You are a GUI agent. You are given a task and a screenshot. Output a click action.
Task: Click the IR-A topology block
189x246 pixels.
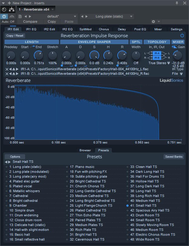157,53
